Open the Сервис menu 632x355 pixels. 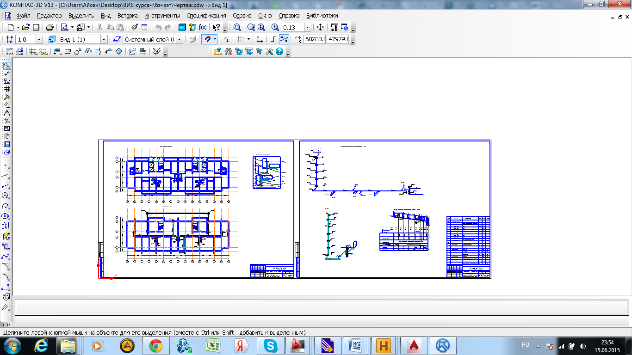242,15
